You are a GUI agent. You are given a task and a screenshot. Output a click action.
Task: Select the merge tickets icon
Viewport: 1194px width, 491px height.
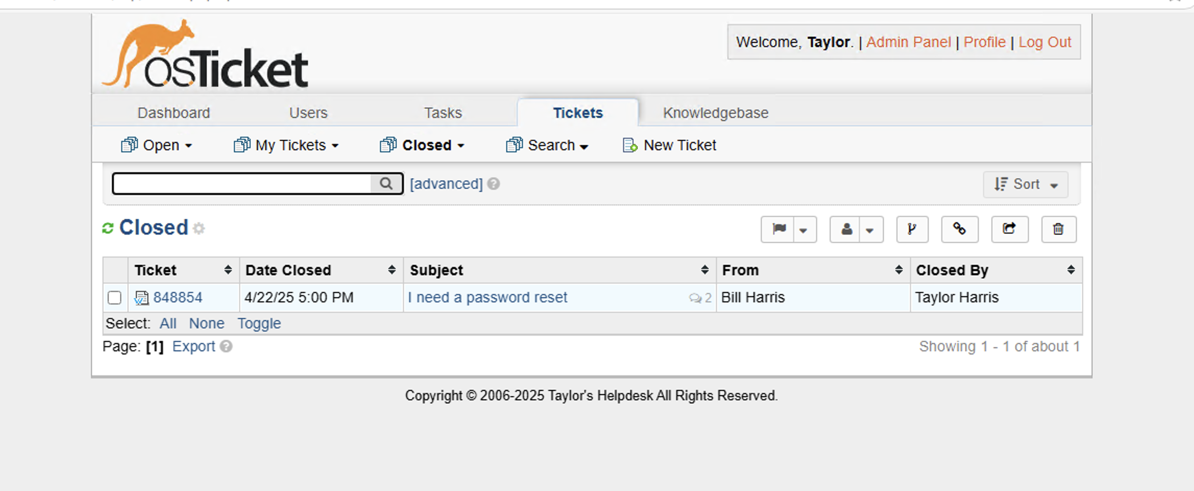[x=912, y=229]
